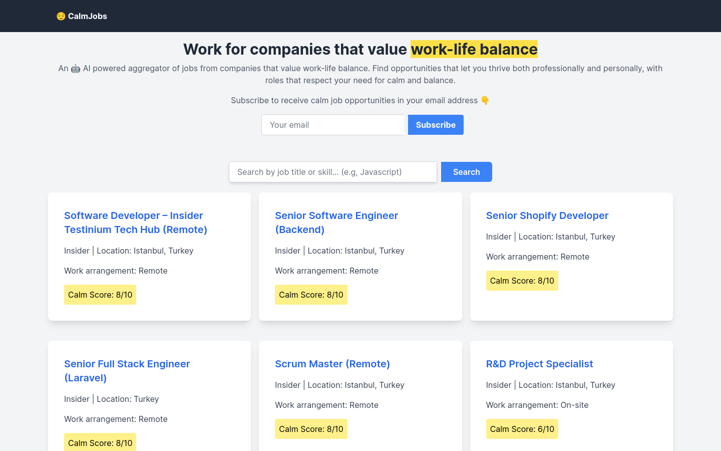Click the Scrum Master card's Calm Score badge
Screen dimensions: 721x451
pyautogui.click(x=311, y=429)
